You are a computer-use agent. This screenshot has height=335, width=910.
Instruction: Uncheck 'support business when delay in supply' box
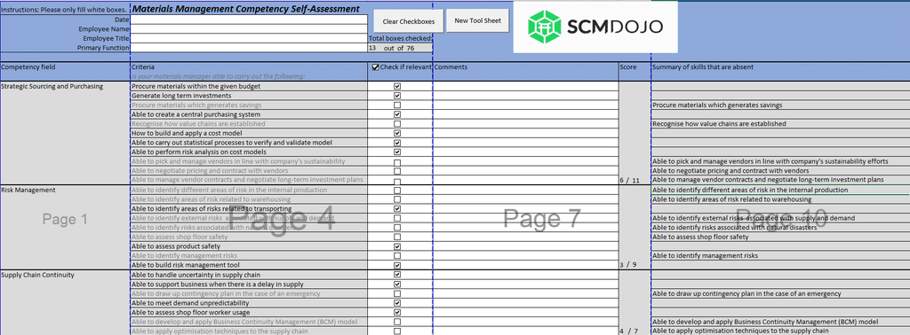coord(397,284)
